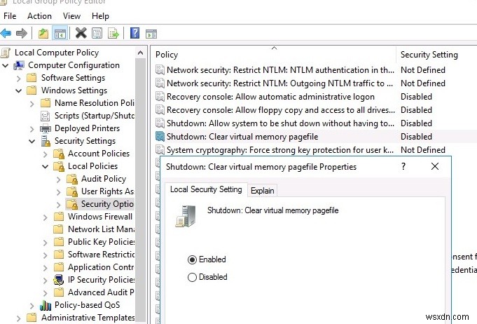Image resolution: width=477 pixels, height=324 pixels.
Task: Click the Account Policies folder icon
Action: click(59, 154)
